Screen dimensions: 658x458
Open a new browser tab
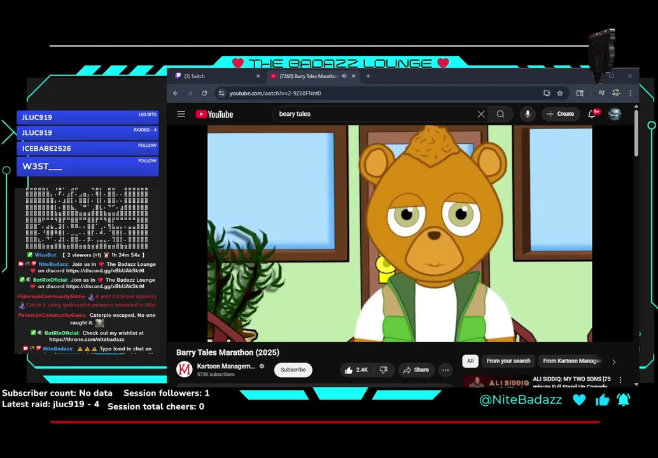(x=368, y=76)
